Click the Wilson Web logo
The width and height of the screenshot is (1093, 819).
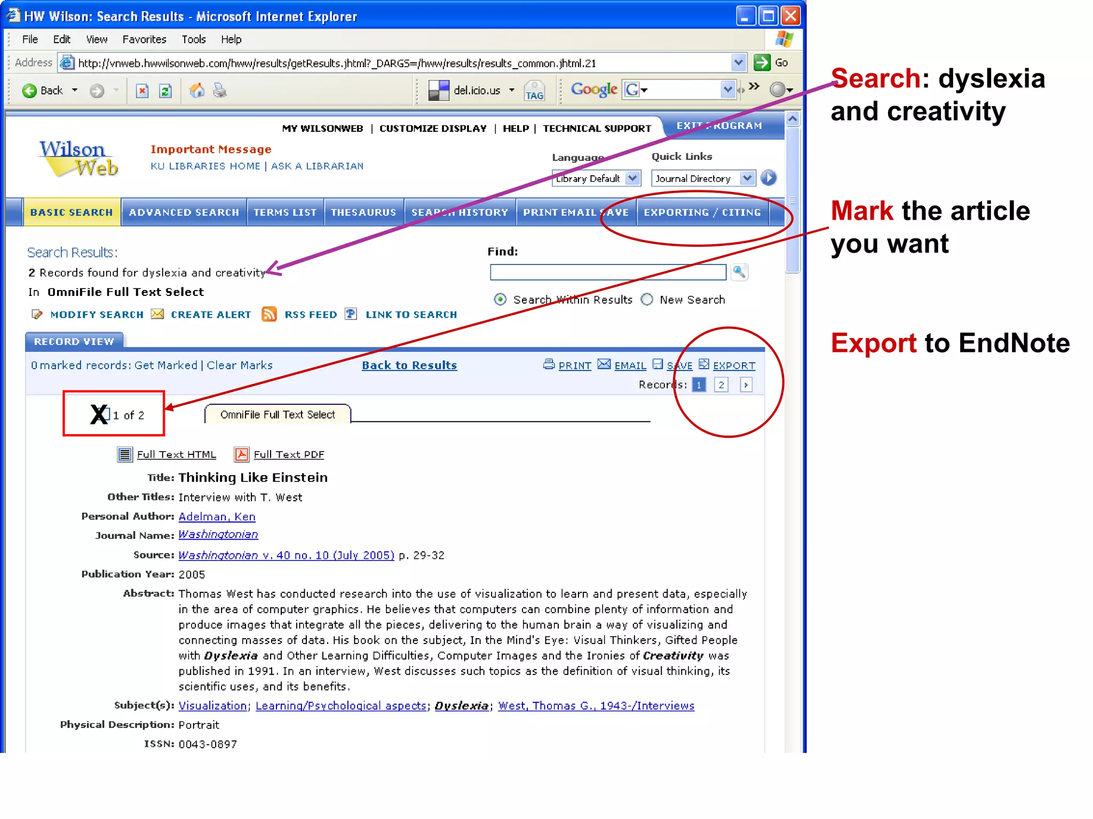[78, 158]
